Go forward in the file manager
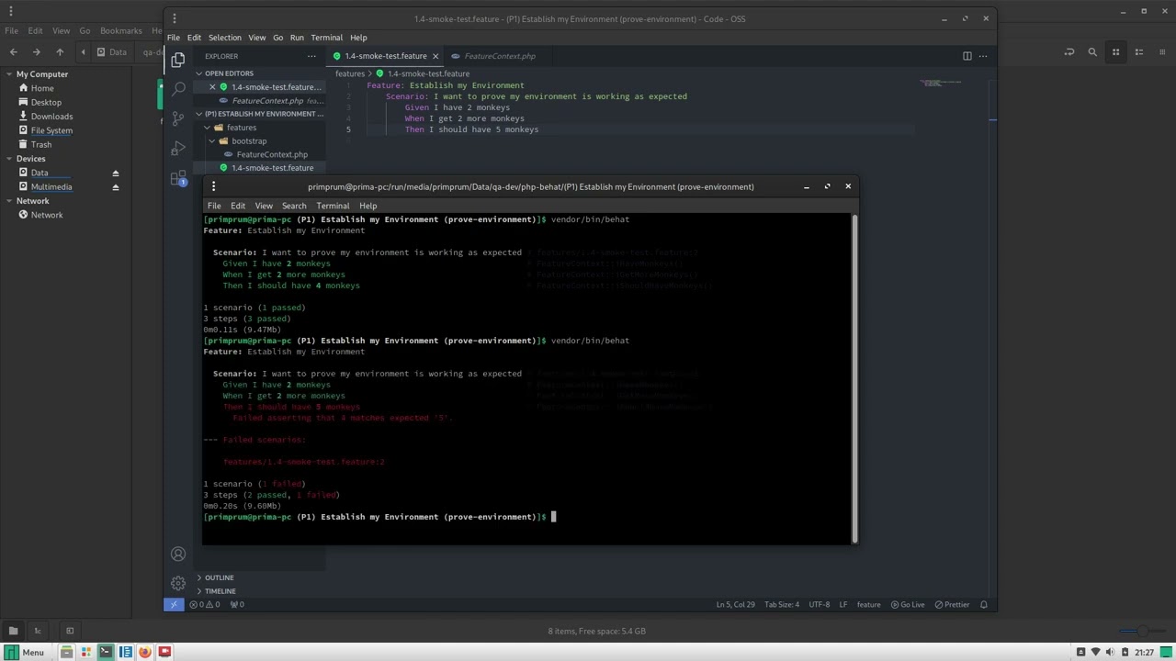Screen dimensions: 1176x661 [x=36, y=52]
